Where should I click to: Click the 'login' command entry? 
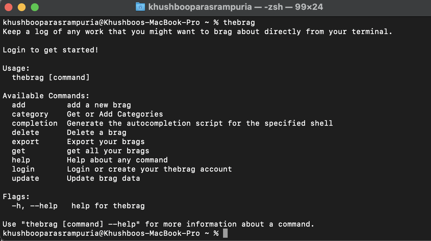point(23,169)
